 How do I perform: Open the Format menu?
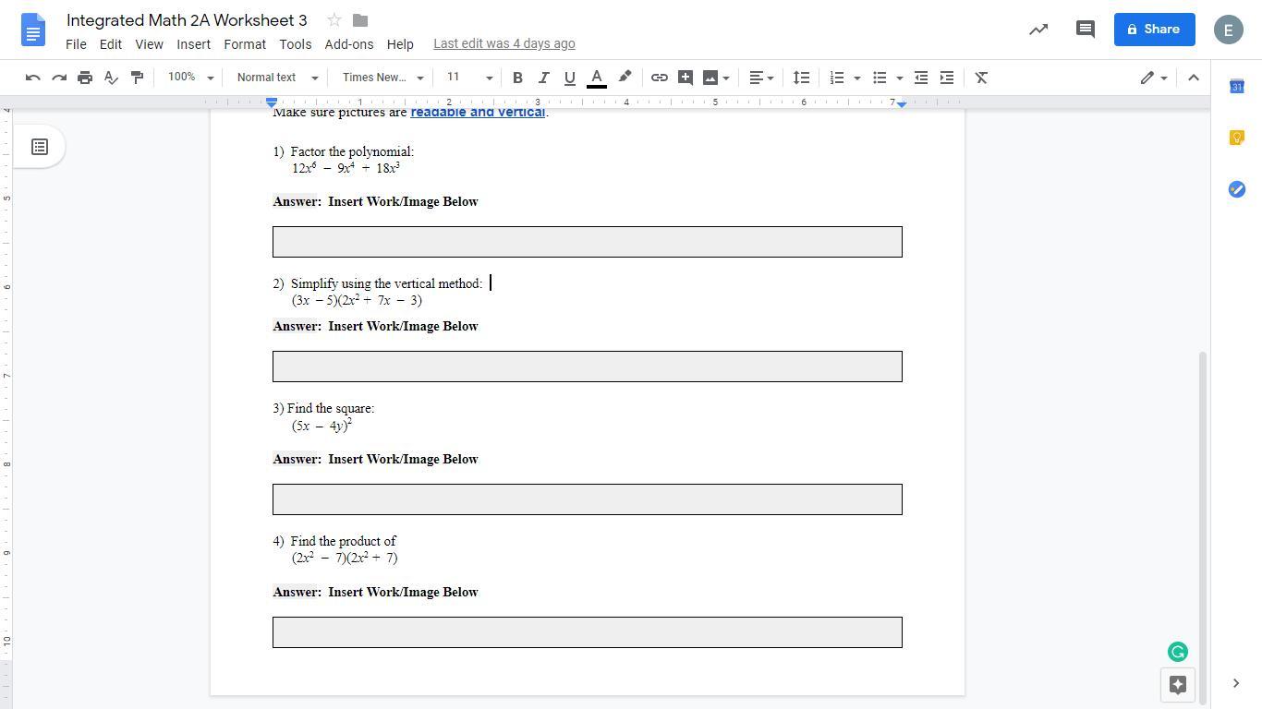pos(245,44)
